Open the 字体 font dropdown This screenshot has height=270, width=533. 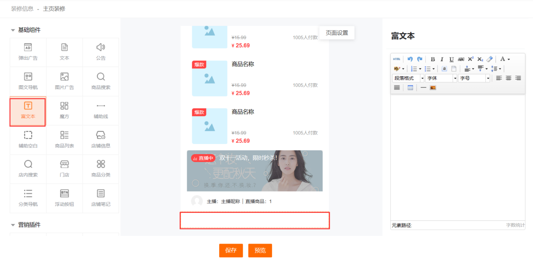point(441,78)
